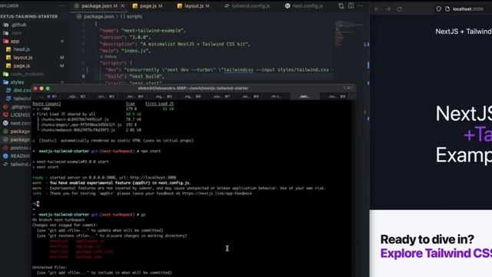Open the README file in Explorer
The image size is (492, 277).
tap(21, 155)
